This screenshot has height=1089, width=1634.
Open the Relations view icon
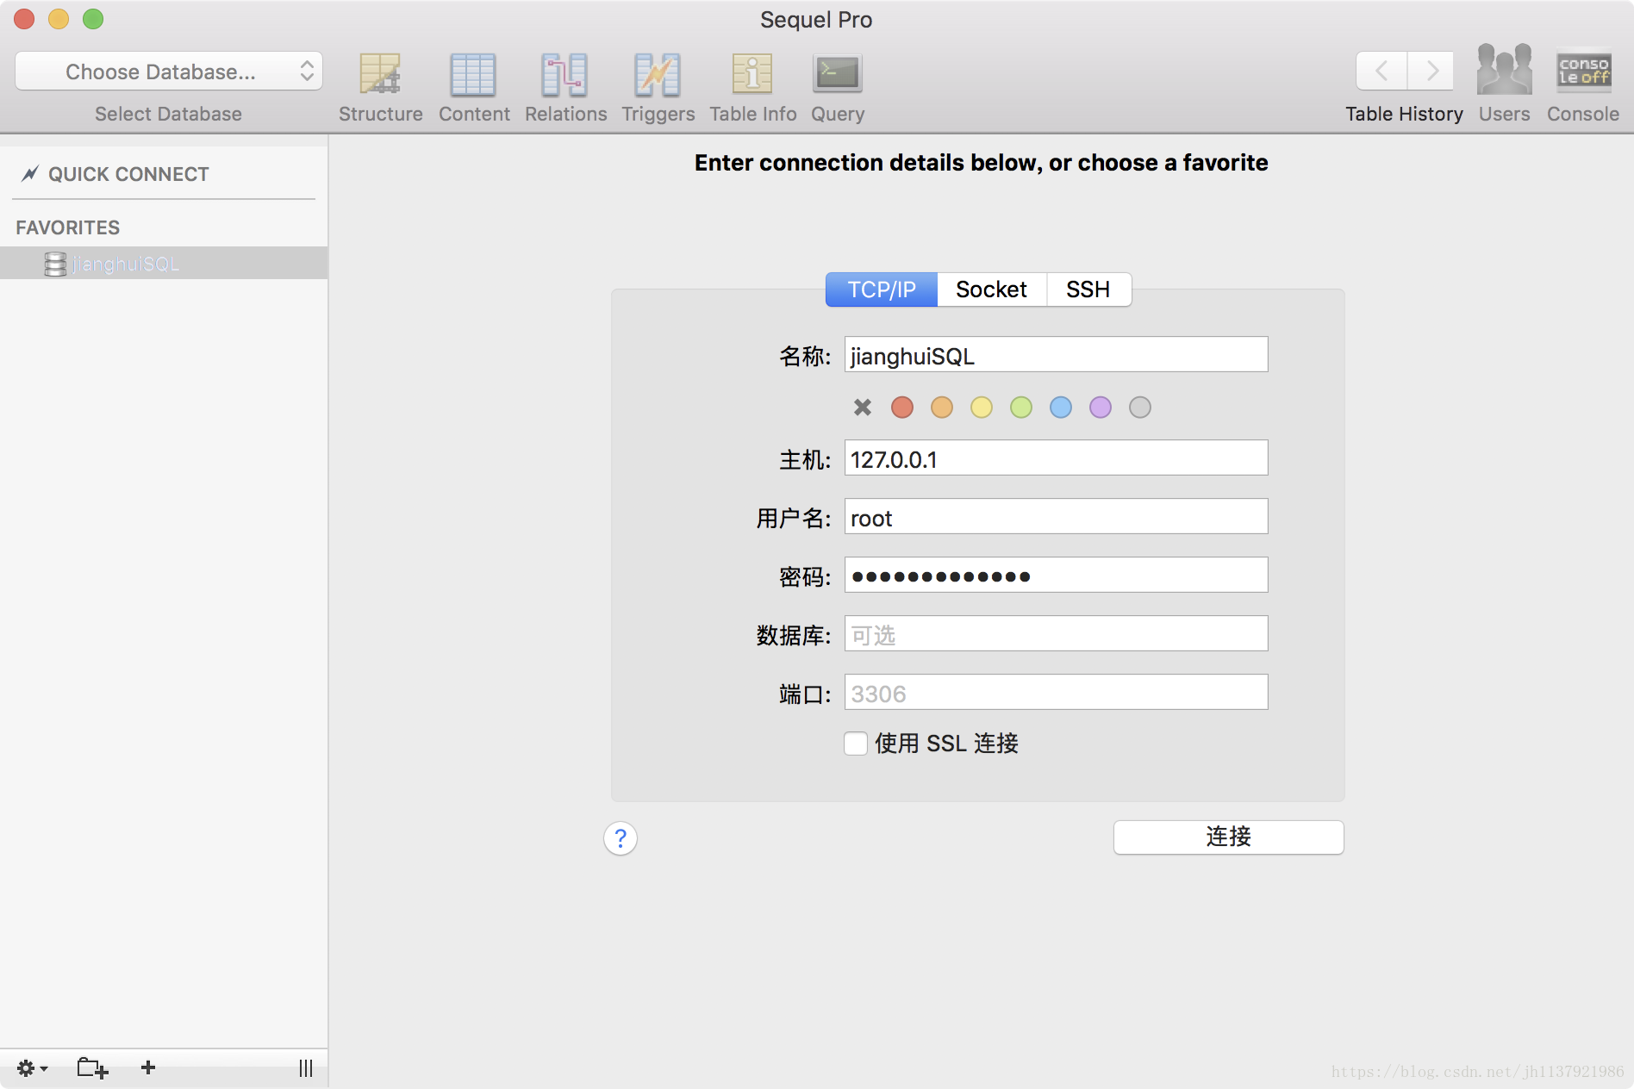[565, 74]
